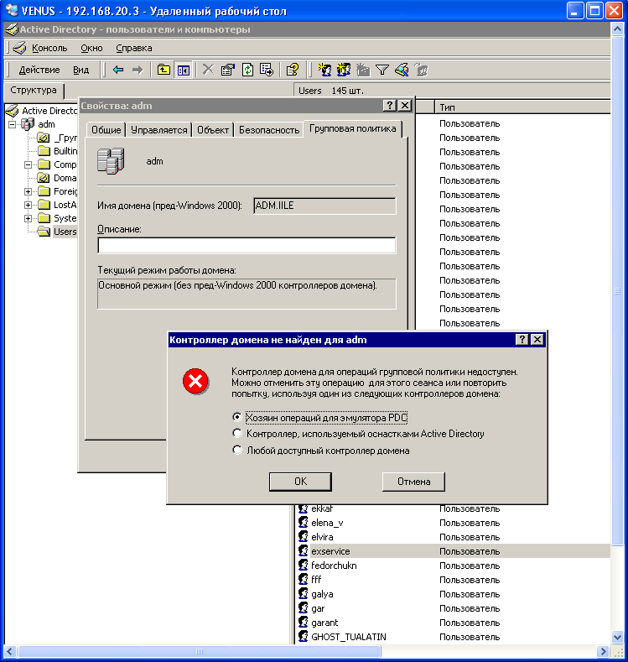Open the Действие menu
Image resolution: width=628 pixels, height=662 pixels.
39,70
